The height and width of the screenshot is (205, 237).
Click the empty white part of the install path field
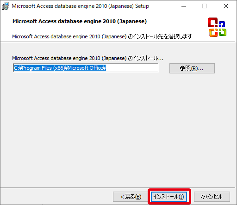132,68
